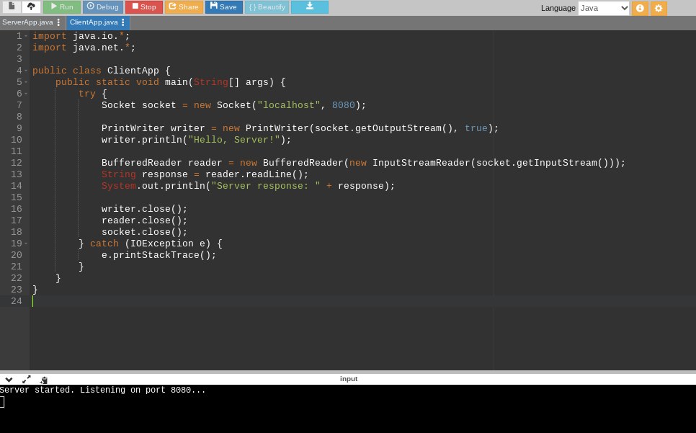This screenshot has height=433, width=696.
Task: Click the console input cursor
Action: coord(2,402)
